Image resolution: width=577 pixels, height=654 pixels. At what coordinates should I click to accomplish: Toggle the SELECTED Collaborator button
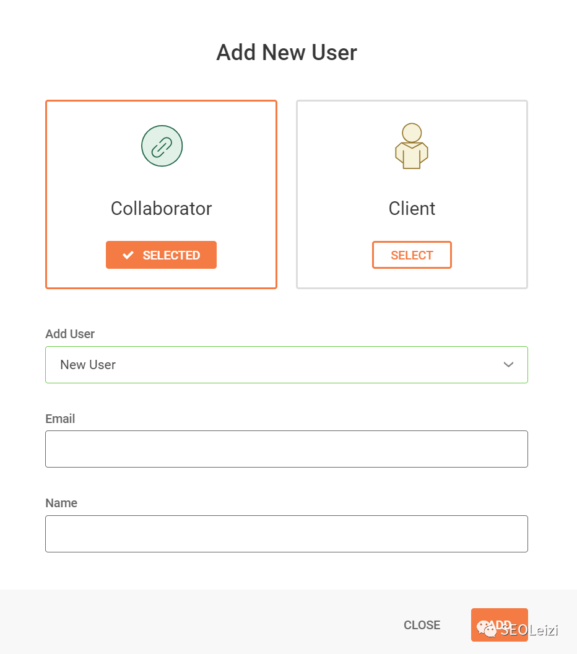(161, 255)
